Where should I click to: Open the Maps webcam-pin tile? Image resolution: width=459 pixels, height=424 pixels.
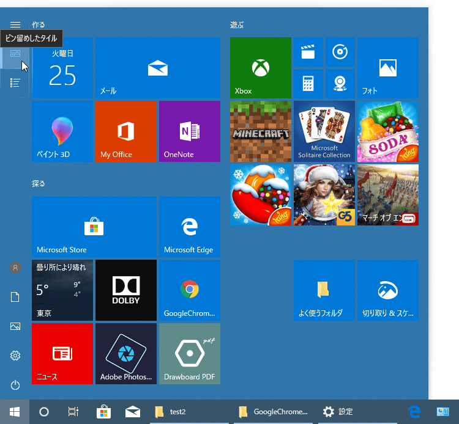[x=340, y=84]
